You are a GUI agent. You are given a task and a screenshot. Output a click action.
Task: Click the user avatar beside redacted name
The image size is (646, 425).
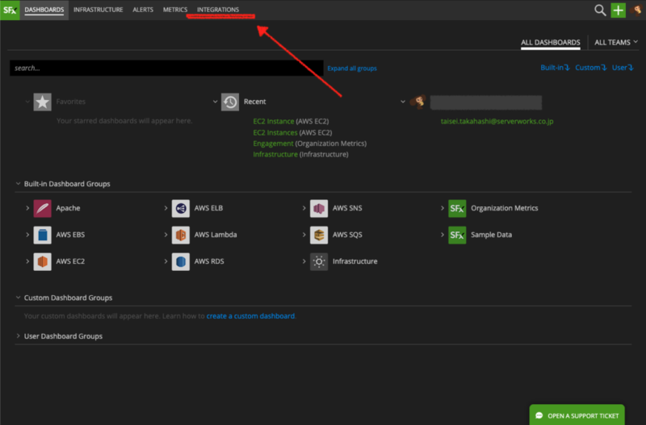(x=418, y=102)
